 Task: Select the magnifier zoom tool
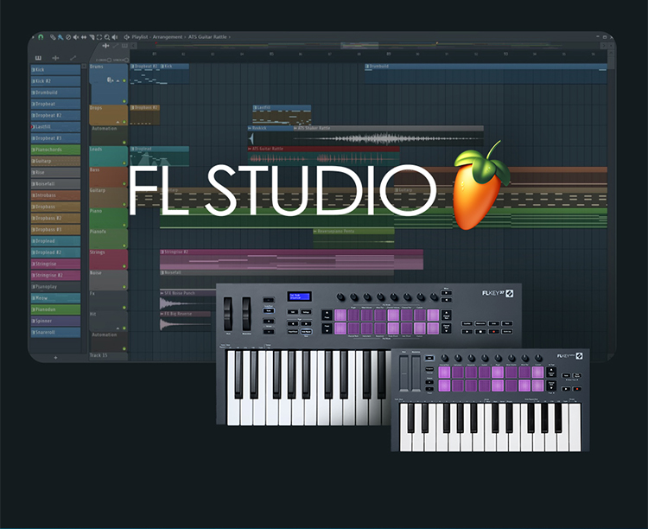click(x=107, y=37)
